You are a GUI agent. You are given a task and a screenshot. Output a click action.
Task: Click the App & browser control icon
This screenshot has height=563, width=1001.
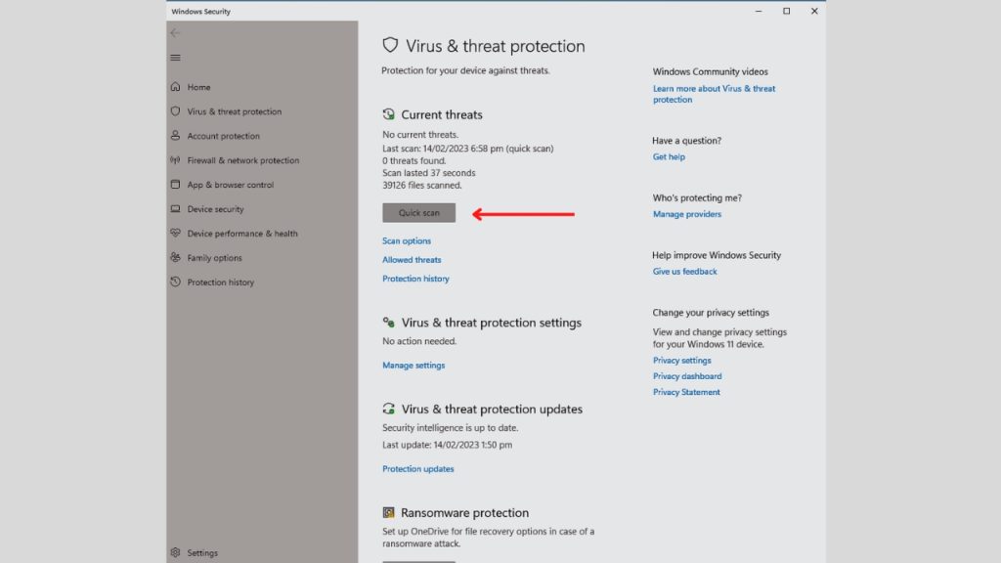[176, 184]
